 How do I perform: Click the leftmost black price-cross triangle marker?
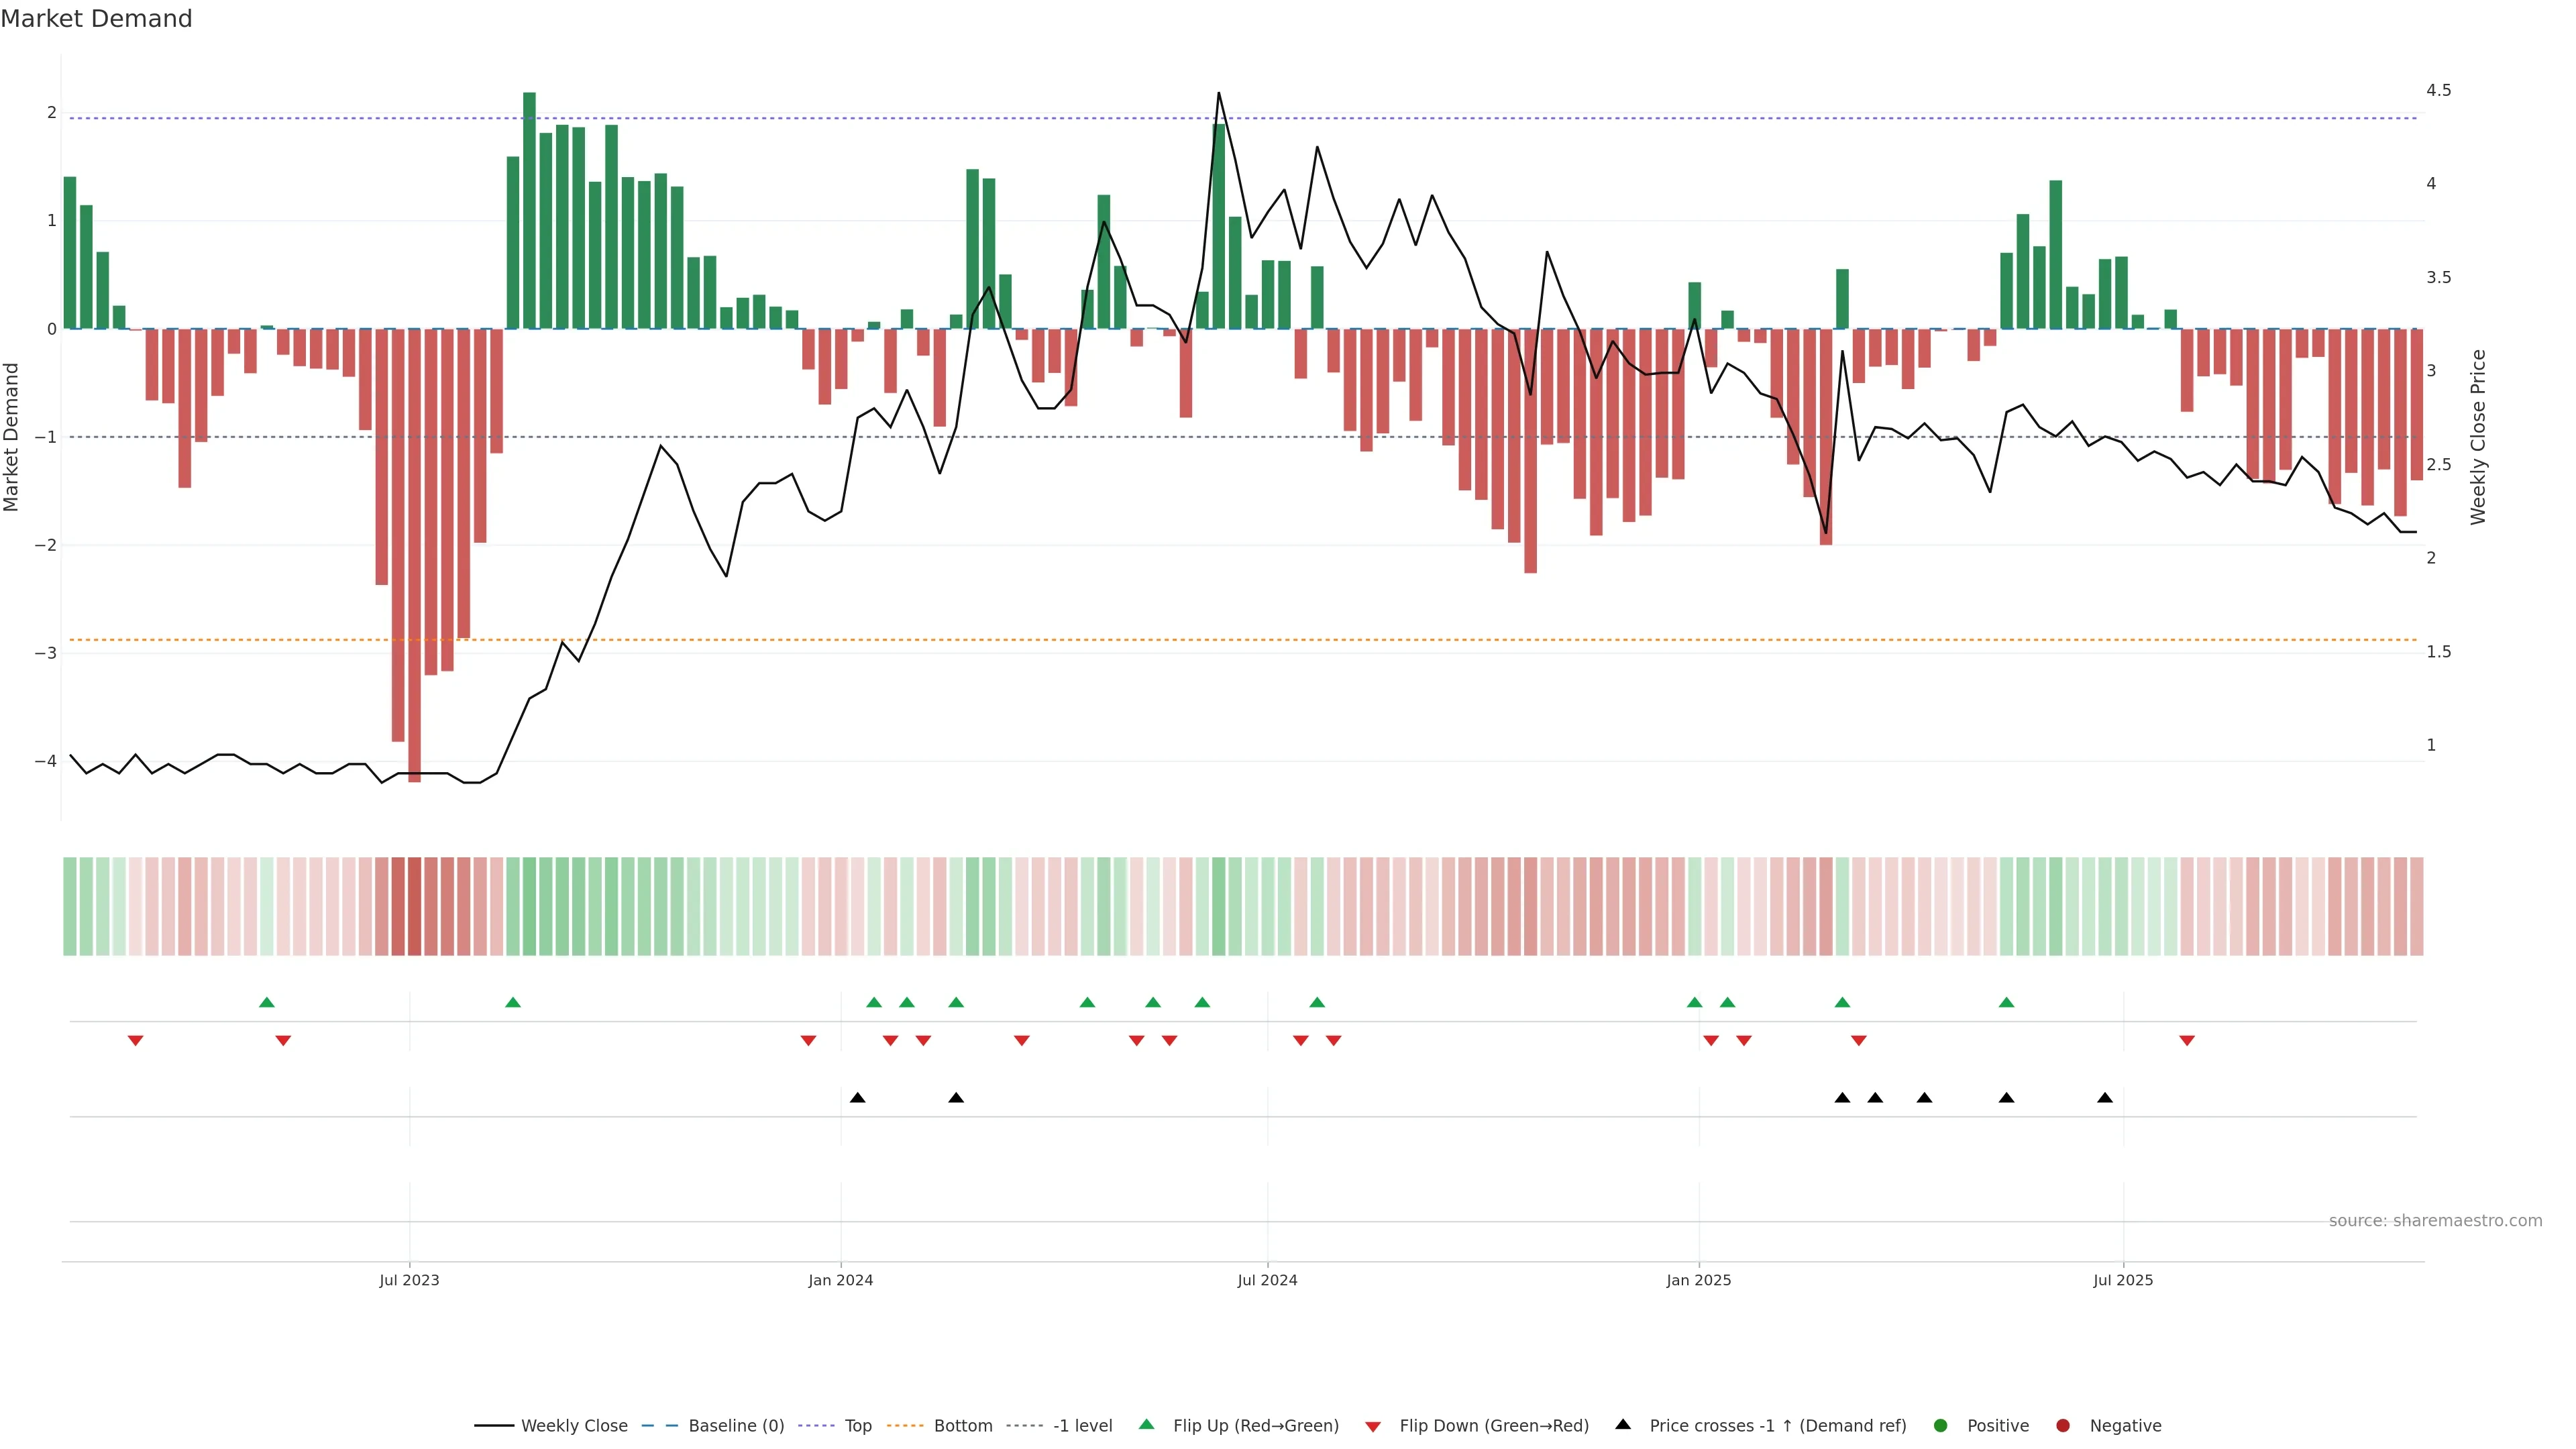click(x=857, y=1098)
